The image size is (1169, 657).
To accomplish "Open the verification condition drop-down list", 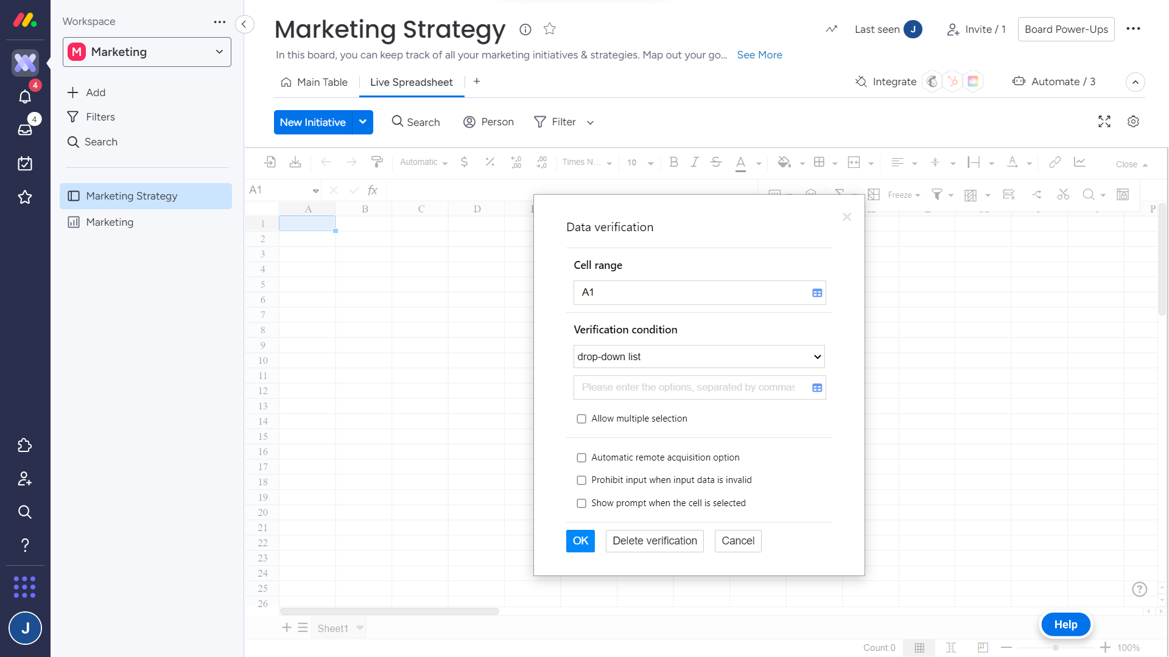I will pyautogui.click(x=699, y=356).
